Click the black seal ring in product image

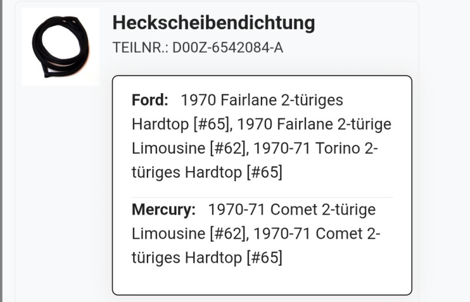tap(61, 47)
